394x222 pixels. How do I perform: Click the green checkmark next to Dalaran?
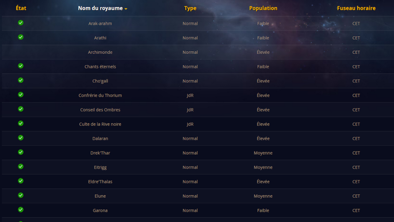(x=21, y=138)
